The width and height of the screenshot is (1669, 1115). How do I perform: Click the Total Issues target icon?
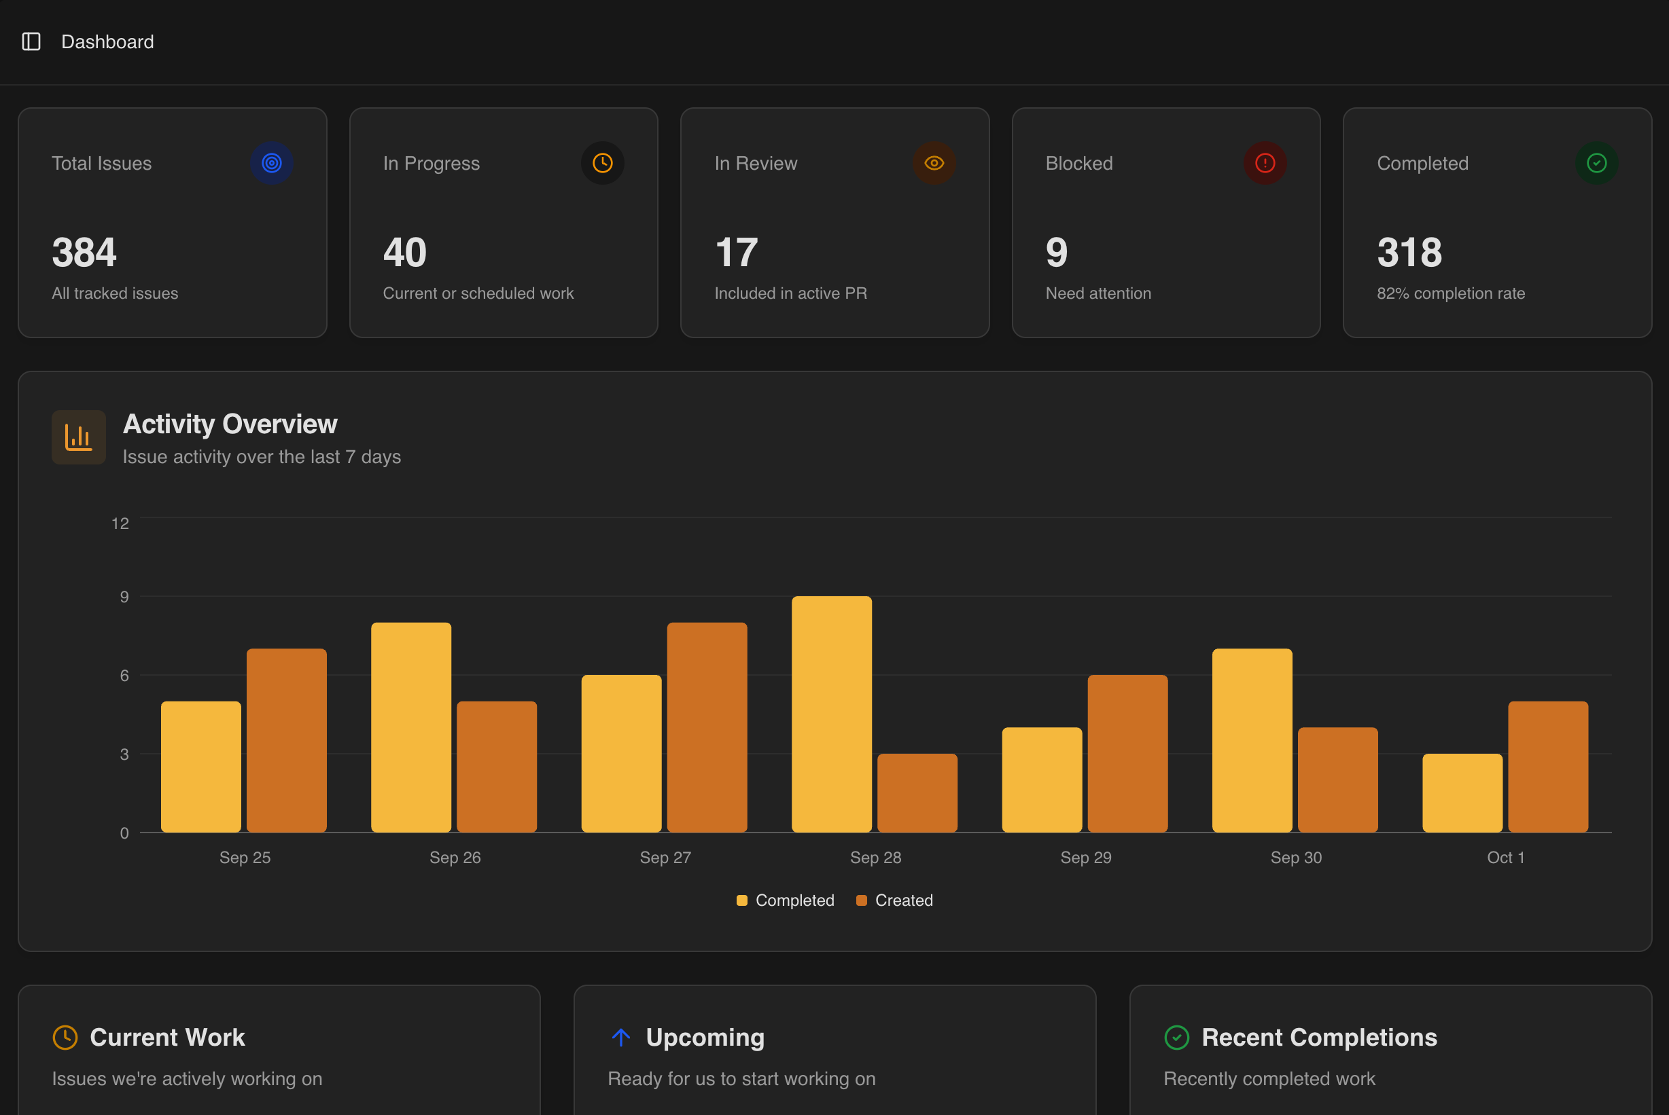coord(272,163)
